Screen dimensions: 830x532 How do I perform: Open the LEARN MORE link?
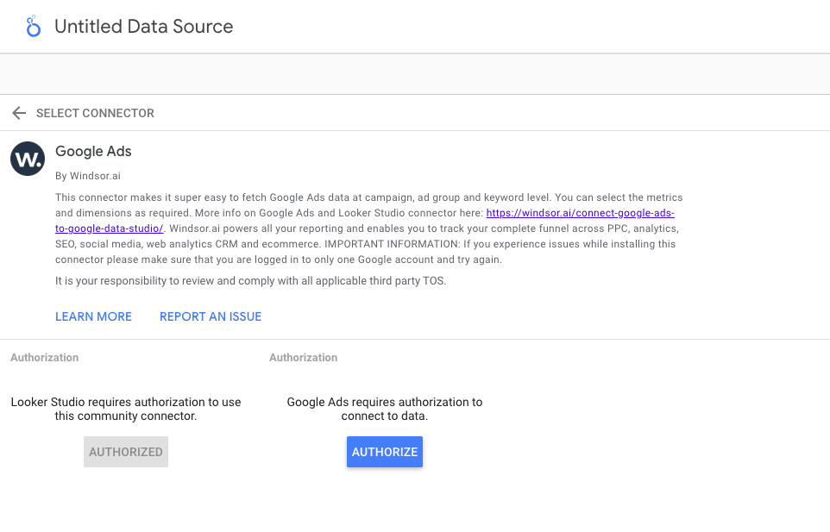pyautogui.click(x=94, y=316)
